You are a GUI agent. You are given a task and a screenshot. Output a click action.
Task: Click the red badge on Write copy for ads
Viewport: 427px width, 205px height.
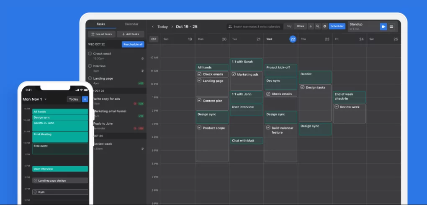pyautogui.click(x=135, y=104)
